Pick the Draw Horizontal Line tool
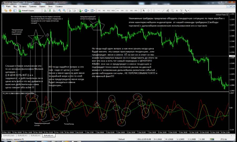This screenshot has width=237, height=142. coord(158,10)
